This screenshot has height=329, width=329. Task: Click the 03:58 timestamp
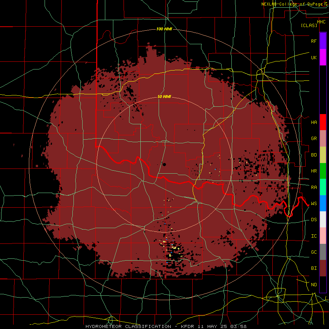238,326
